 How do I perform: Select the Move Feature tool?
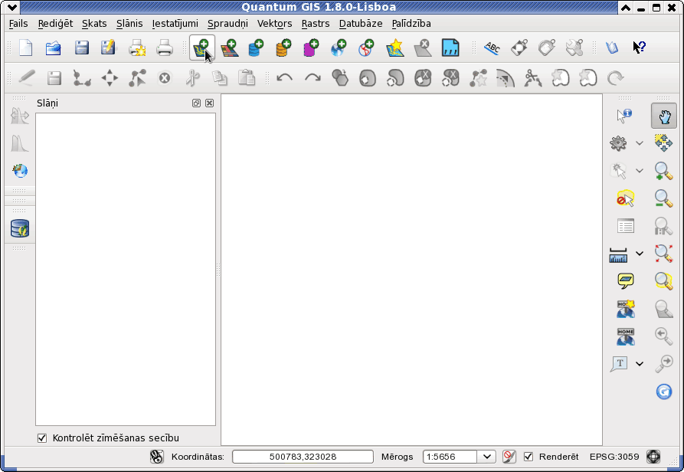110,78
